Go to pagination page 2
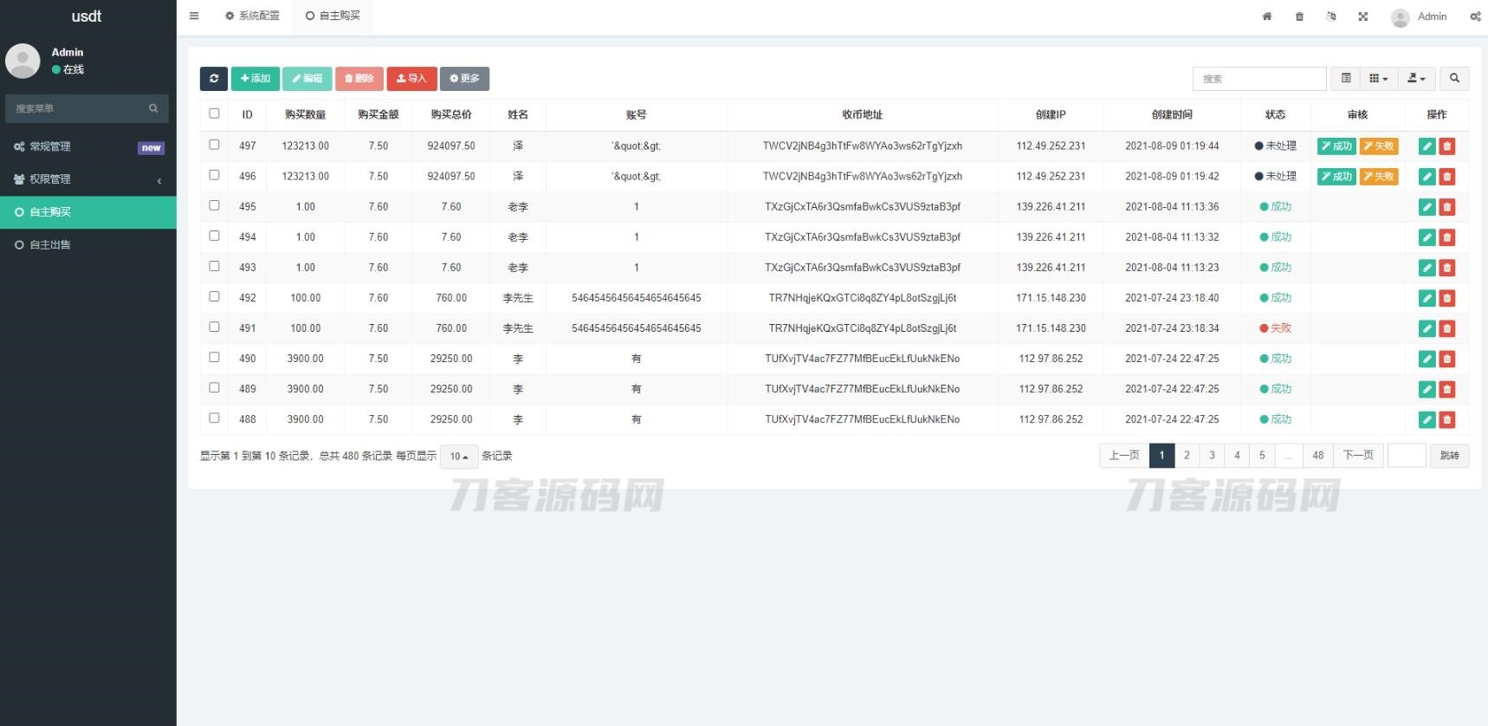 (1187, 455)
